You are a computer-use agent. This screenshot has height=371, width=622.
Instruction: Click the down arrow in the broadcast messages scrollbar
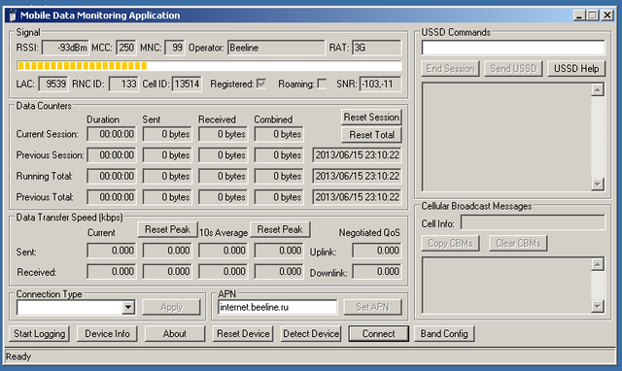click(x=598, y=306)
